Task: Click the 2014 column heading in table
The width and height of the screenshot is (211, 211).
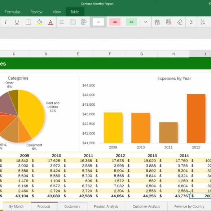Action: [x=184, y=155]
